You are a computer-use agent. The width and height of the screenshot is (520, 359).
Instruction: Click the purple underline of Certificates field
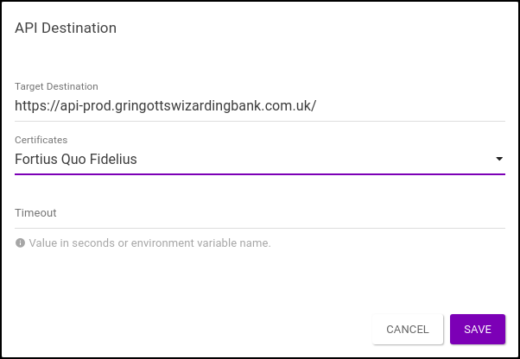[259, 173]
